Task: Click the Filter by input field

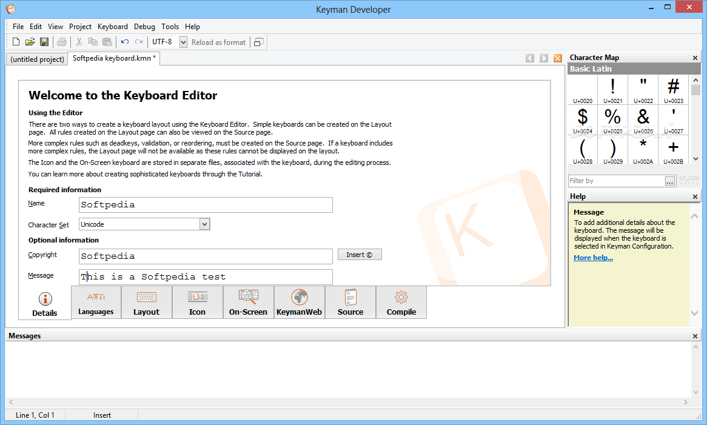Action: click(617, 181)
